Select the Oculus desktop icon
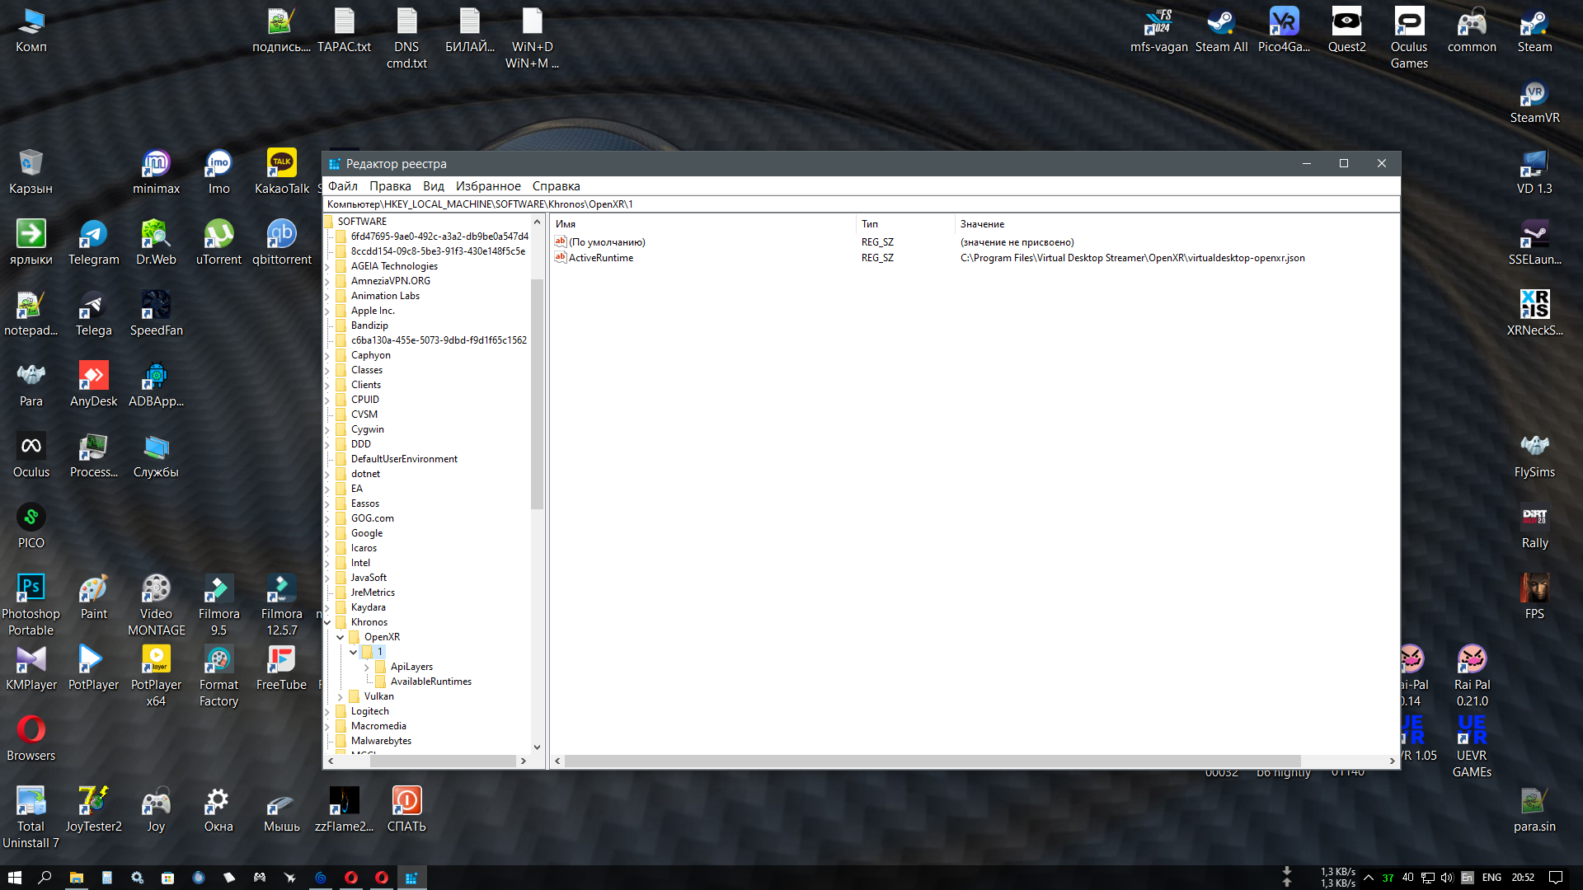This screenshot has width=1583, height=890. (x=31, y=456)
